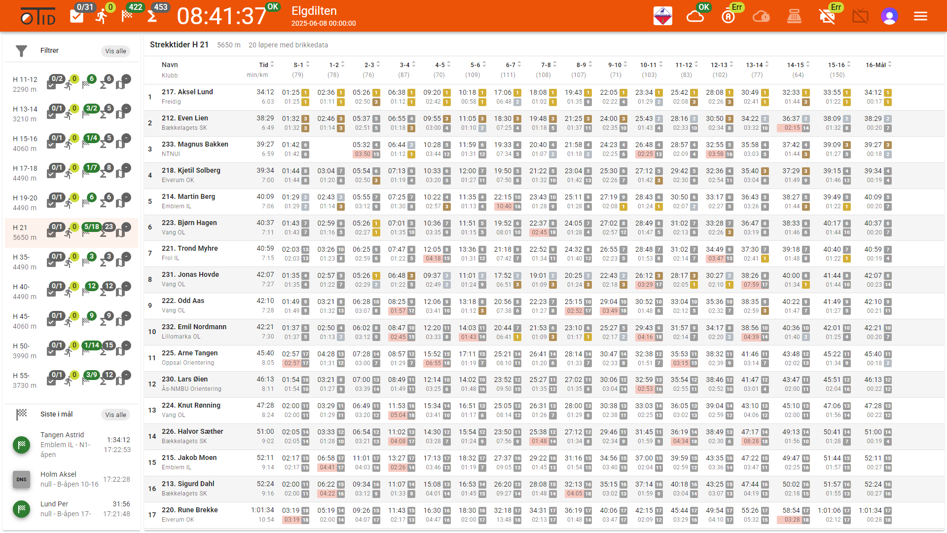Sort by the S-1 leg column
Viewport: 947px width, 533px height.
point(301,65)
